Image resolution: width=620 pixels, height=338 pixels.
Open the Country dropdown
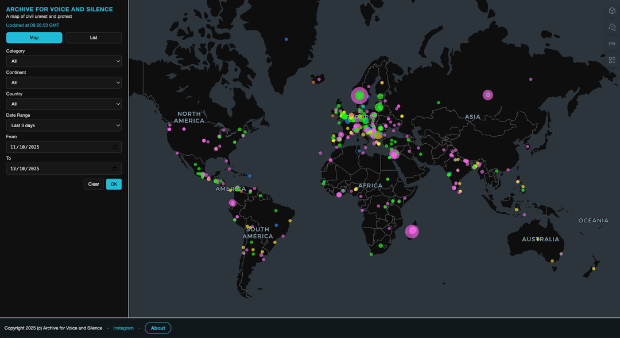(64, 104)
